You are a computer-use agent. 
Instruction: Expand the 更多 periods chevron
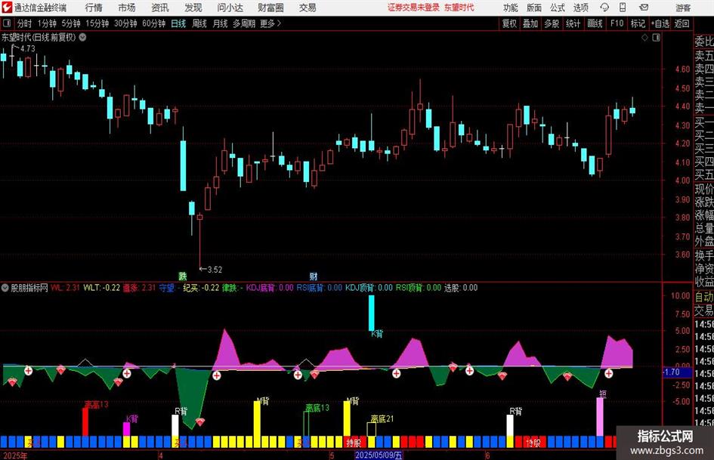coord(271,23)
